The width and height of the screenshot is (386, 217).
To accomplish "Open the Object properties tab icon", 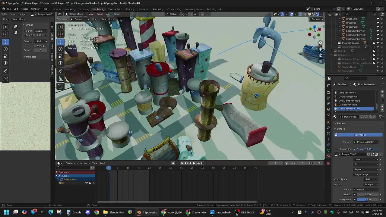I will pos(328,122).
